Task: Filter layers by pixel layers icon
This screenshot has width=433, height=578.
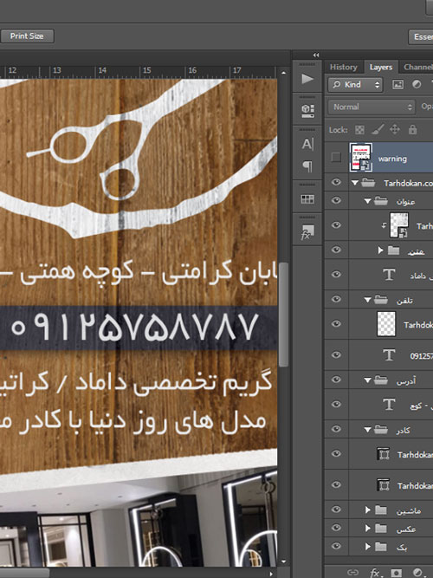Action: [x=397, y=84]
